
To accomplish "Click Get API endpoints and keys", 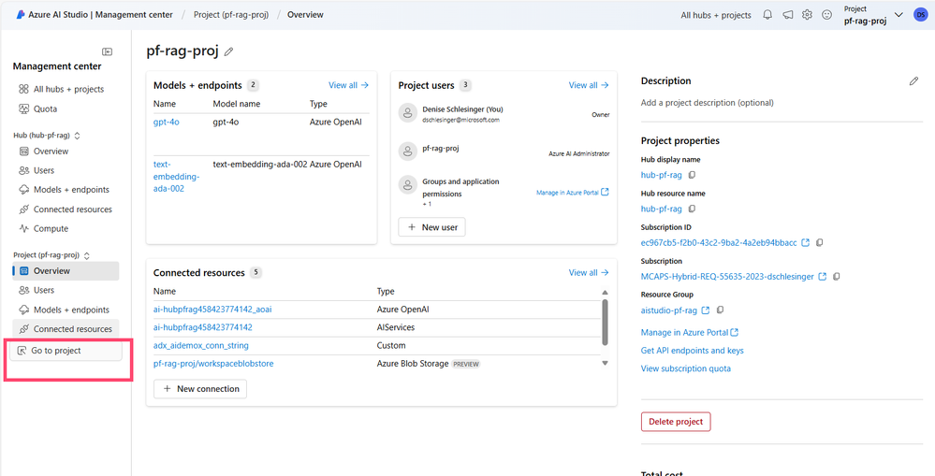I will pyautogui.click(x=693, y=351).
